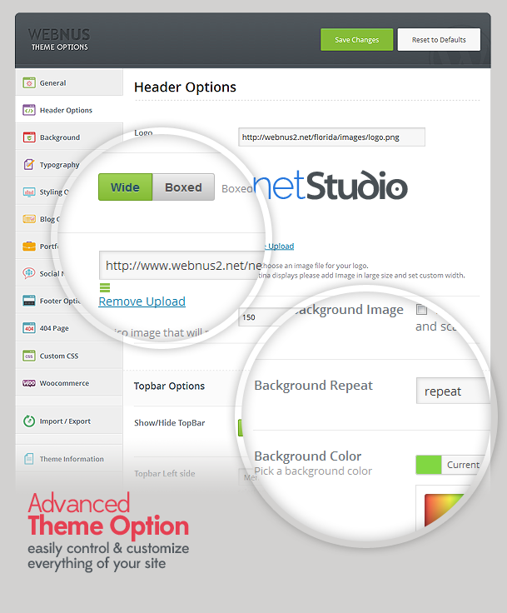The image size is (507, 613).
Task: Click the Pick a background color hint
Action: click(313, 471)
